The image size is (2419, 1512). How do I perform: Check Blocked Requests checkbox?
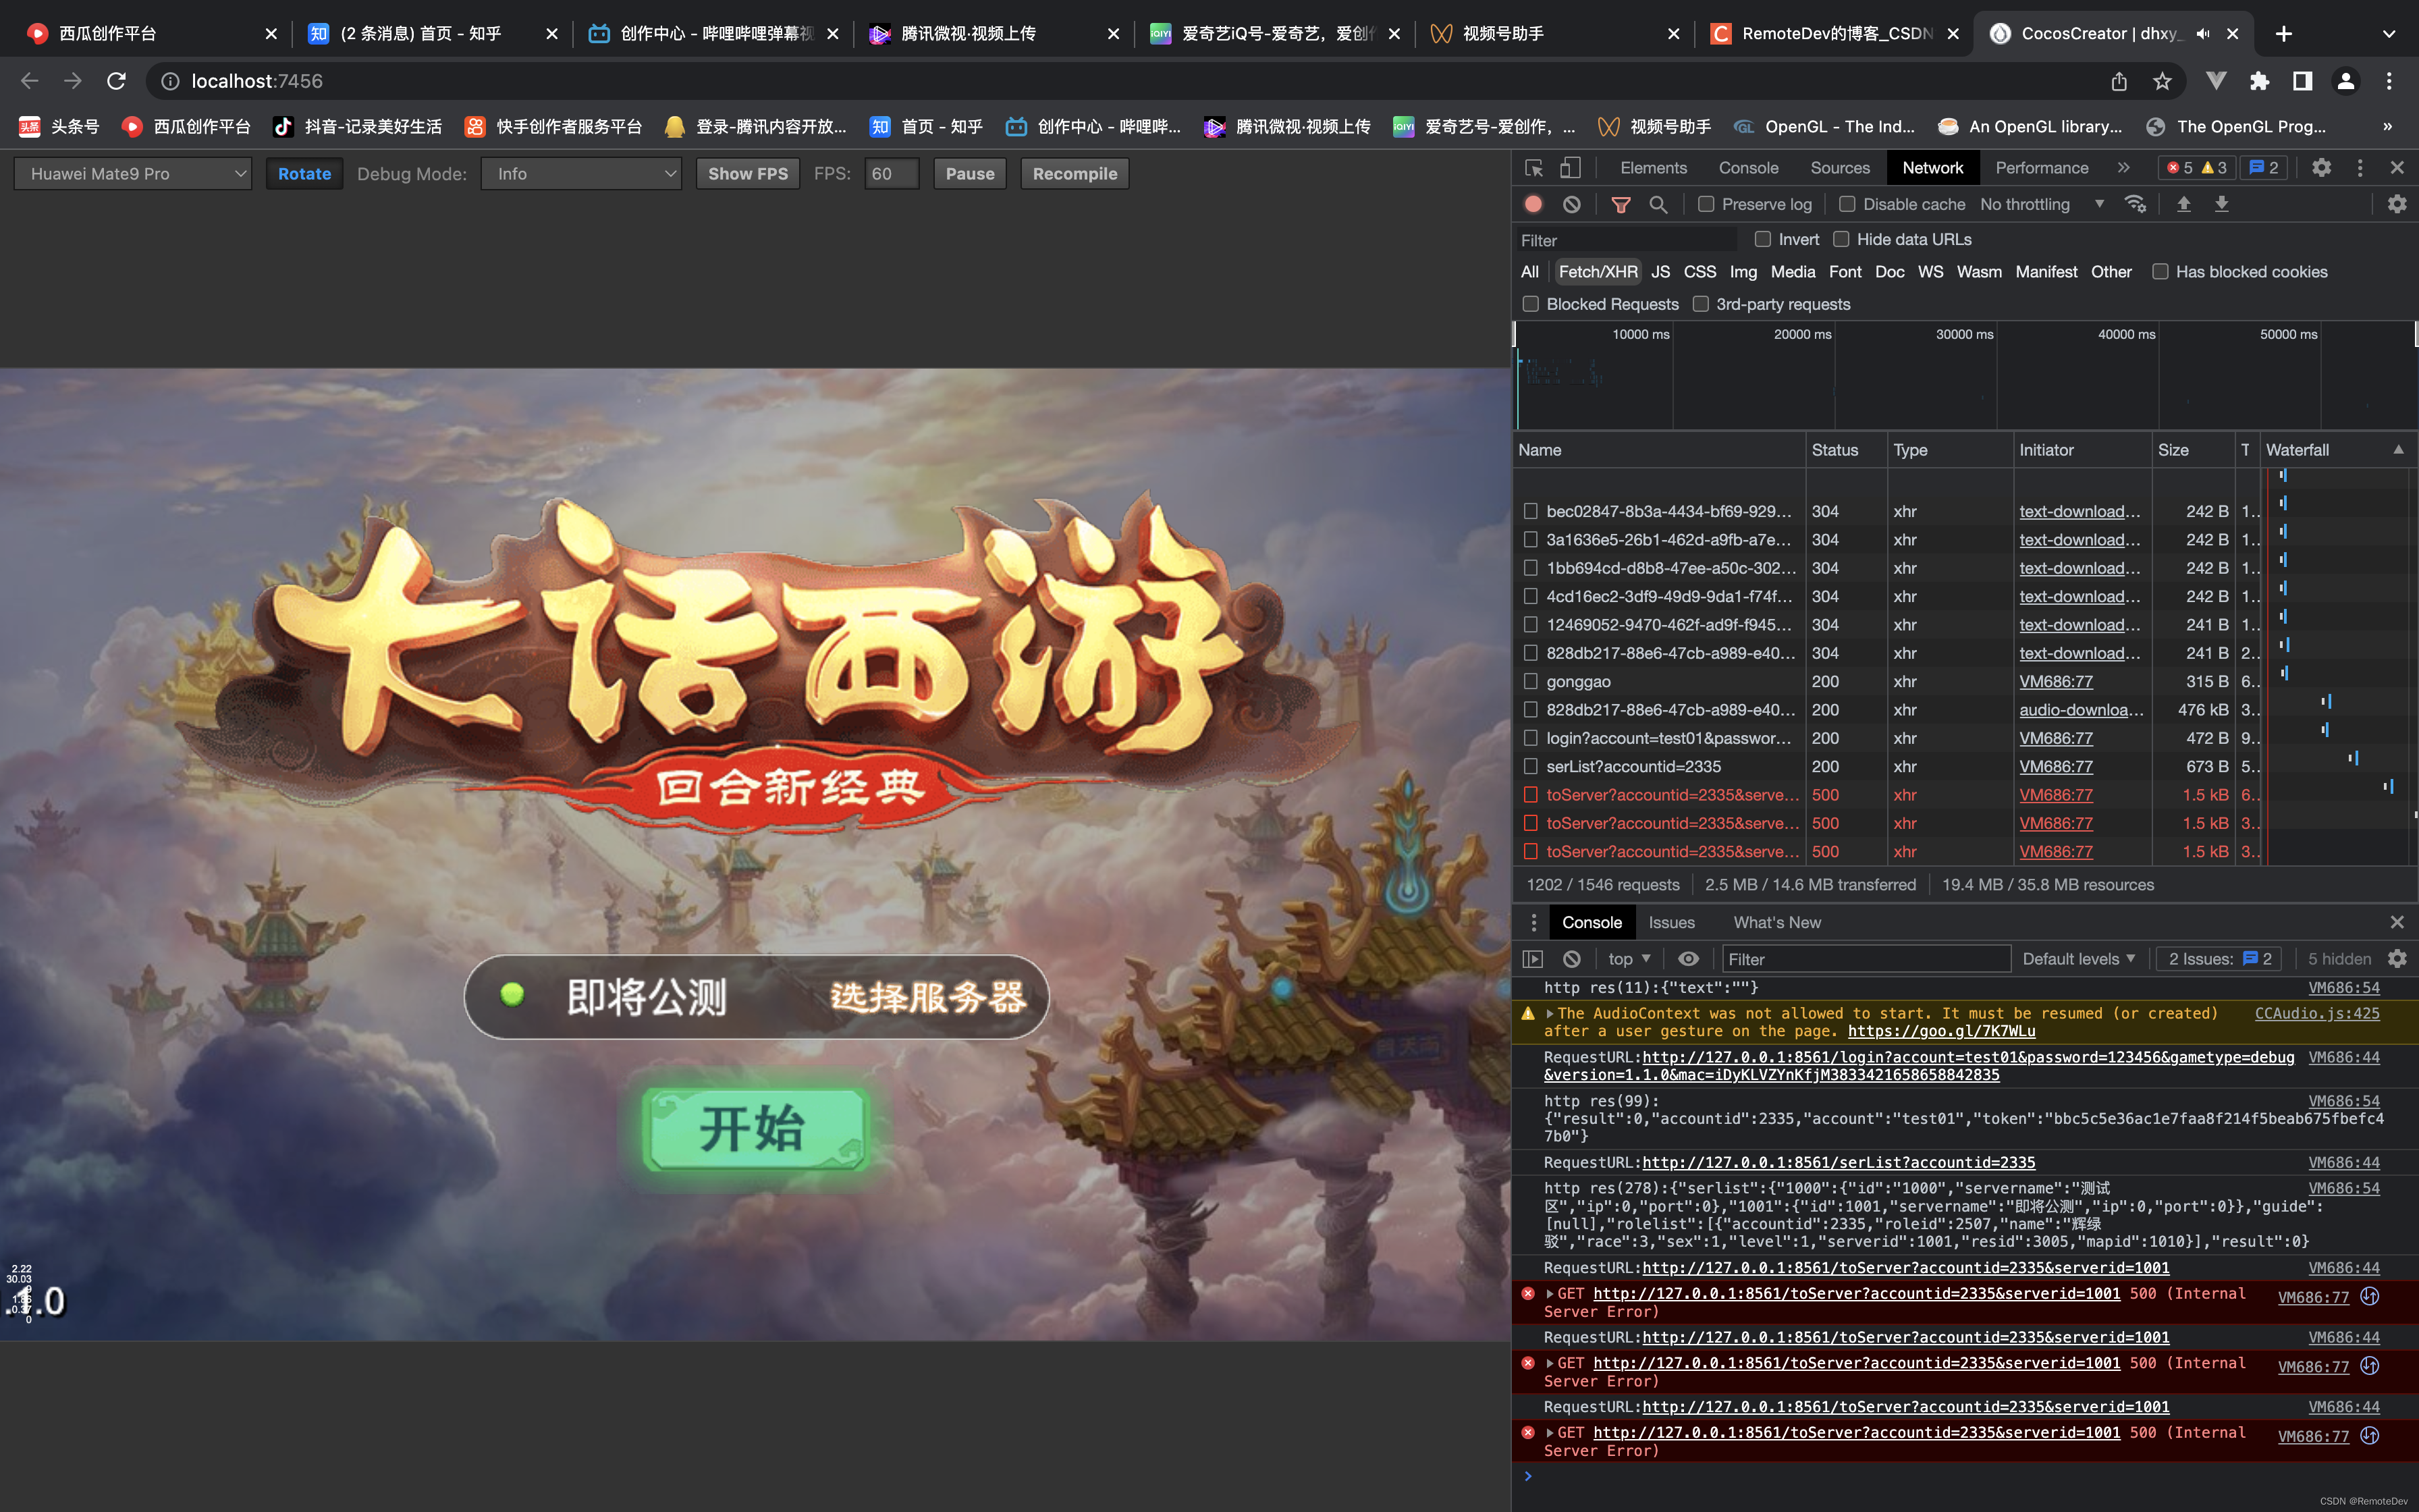pyautogui.click(x=1530, y=304)
